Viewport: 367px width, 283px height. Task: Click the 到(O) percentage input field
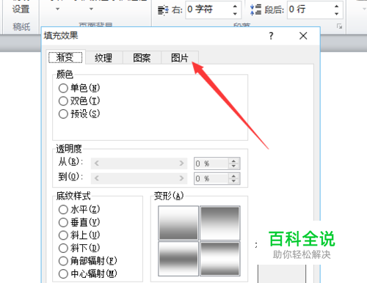click(211, 178)
